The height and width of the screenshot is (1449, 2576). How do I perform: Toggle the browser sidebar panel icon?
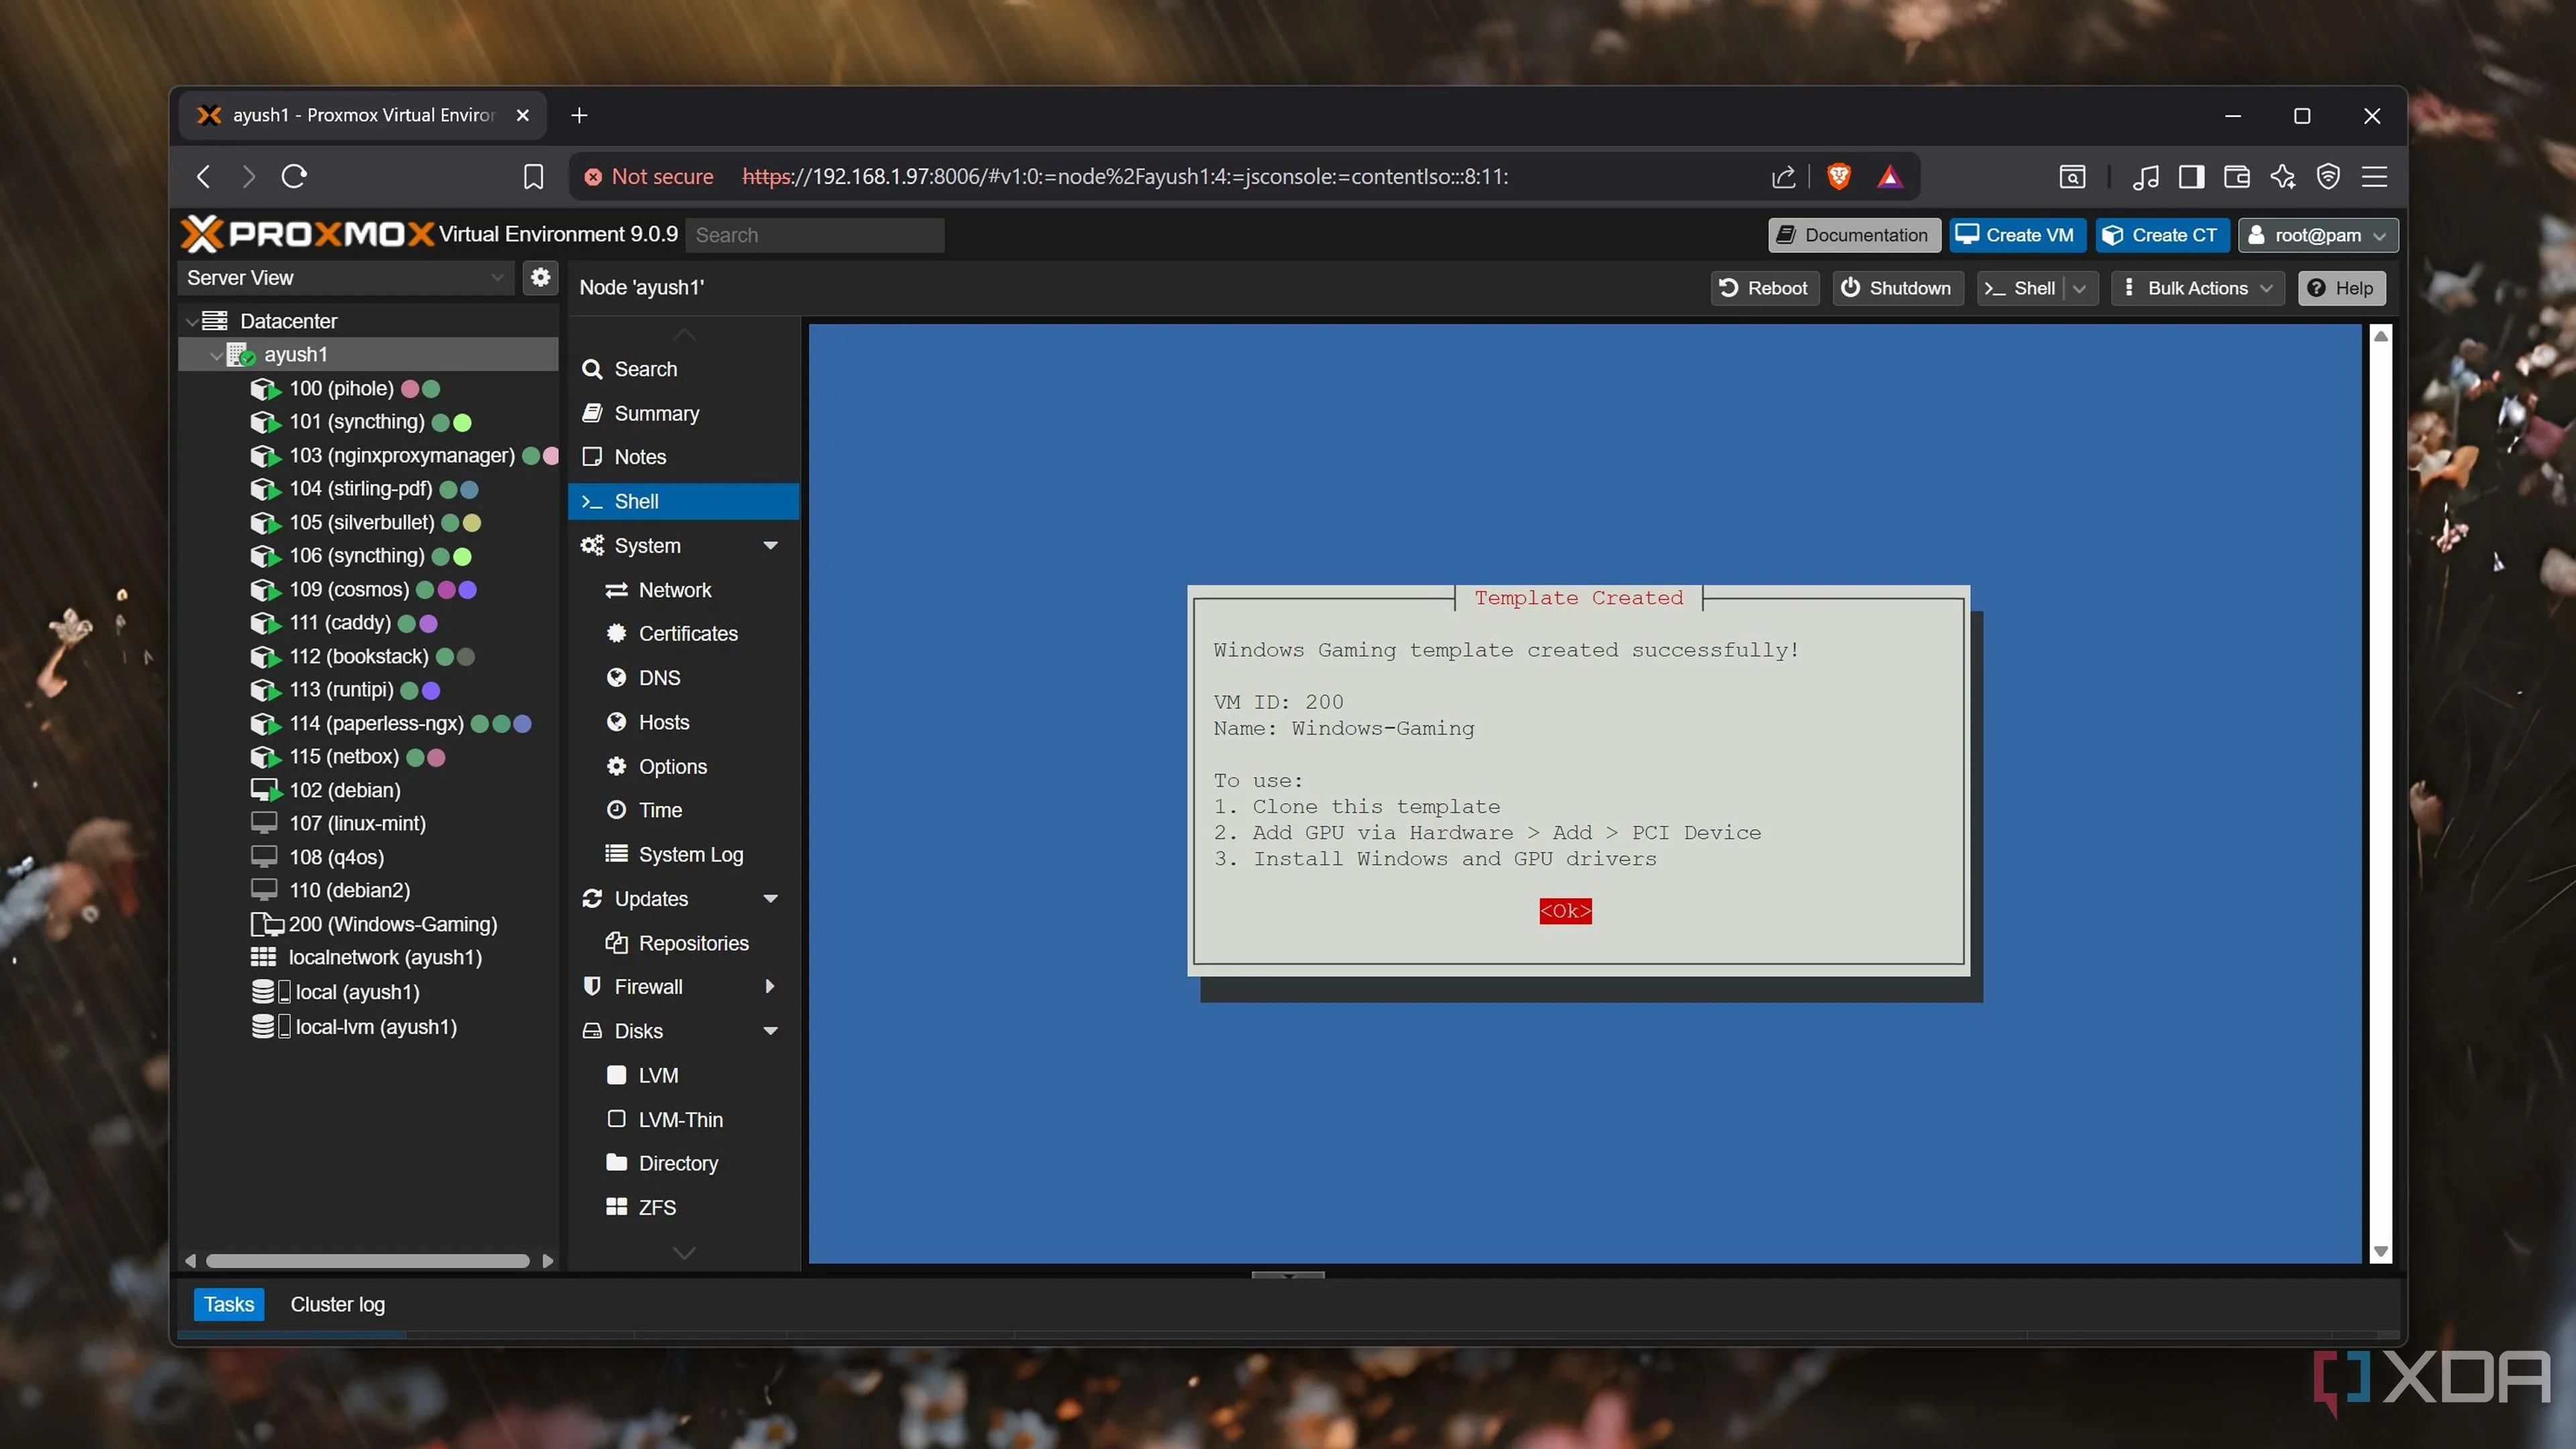(2191, 177)
